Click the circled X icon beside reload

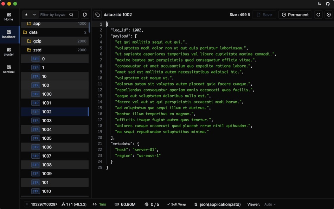point(328,15)
